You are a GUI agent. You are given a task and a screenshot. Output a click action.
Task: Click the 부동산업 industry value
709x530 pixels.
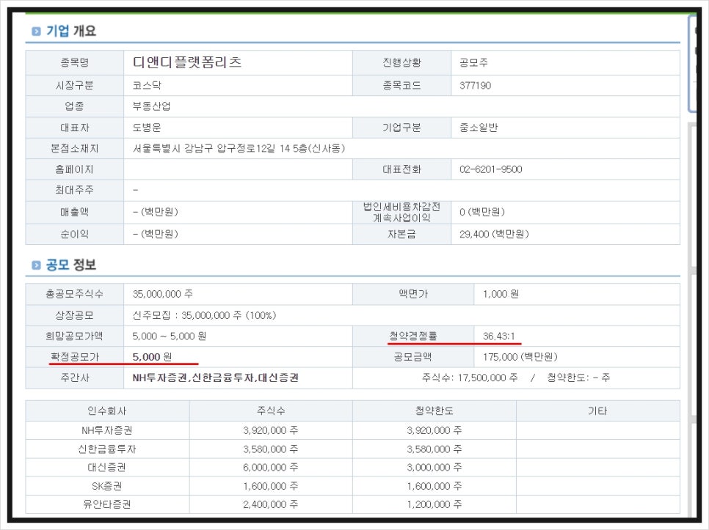tap(151, 106)
